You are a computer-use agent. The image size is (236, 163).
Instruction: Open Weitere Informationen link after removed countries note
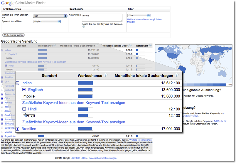pyautogui.click(x=140, y=140)
